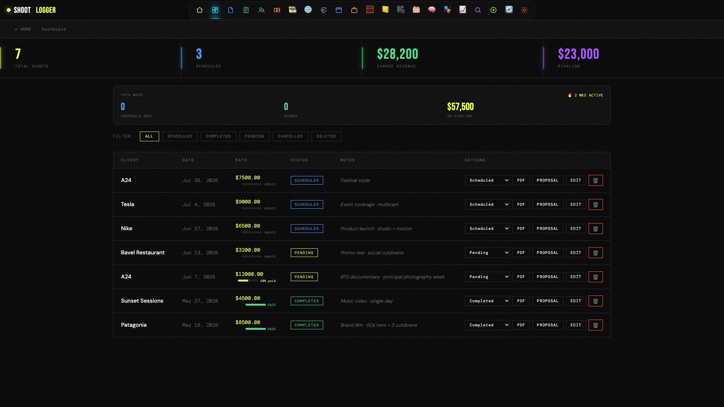
Task: Click the blue sync arrows icon
Action: click(x=509, y=10)
